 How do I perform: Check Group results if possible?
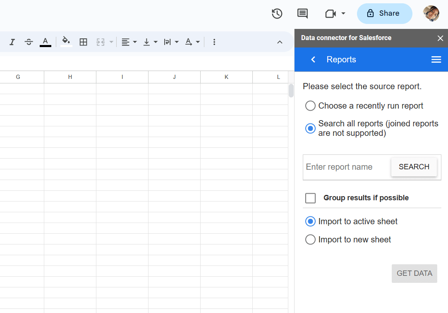tap(310, 198)
